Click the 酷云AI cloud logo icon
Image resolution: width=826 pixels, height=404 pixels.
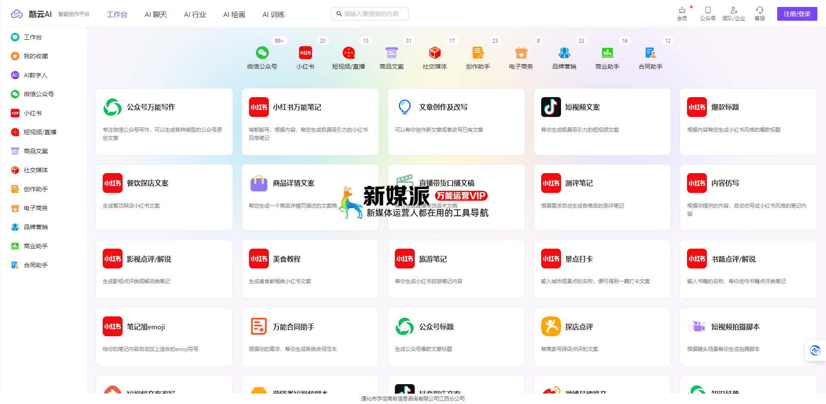tap(17, 14)
